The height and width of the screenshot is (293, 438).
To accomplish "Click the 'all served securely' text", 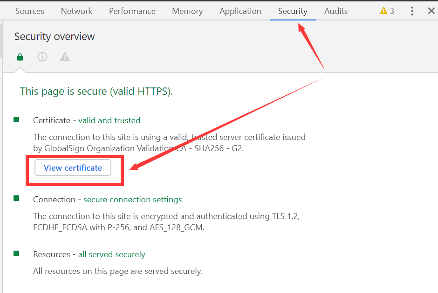I will pyautogui.click(x=111, y=254).
